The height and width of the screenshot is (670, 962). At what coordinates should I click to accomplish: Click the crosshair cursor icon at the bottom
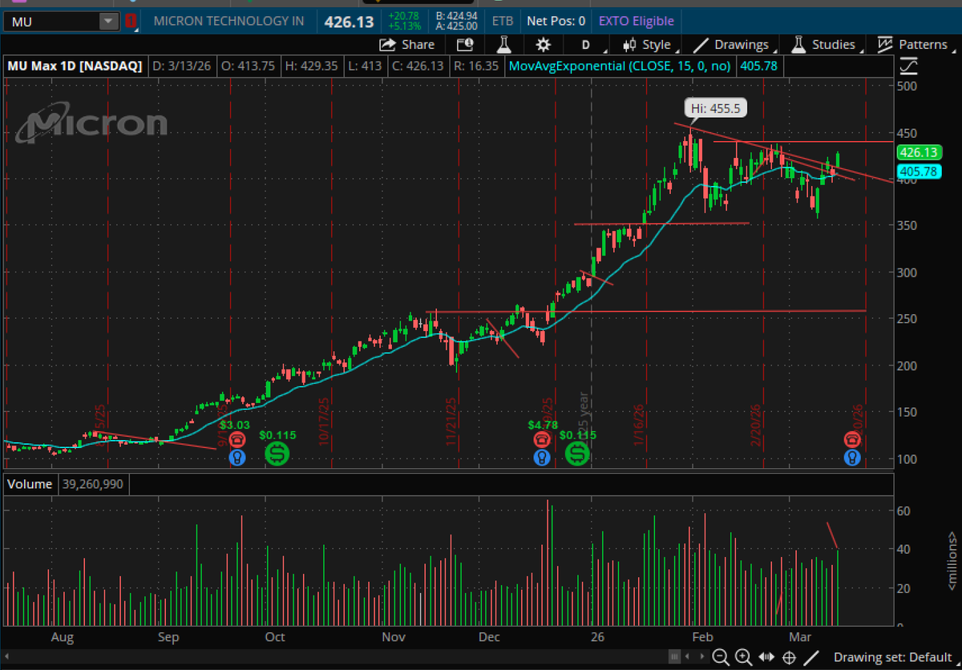(x=789, y=657)
